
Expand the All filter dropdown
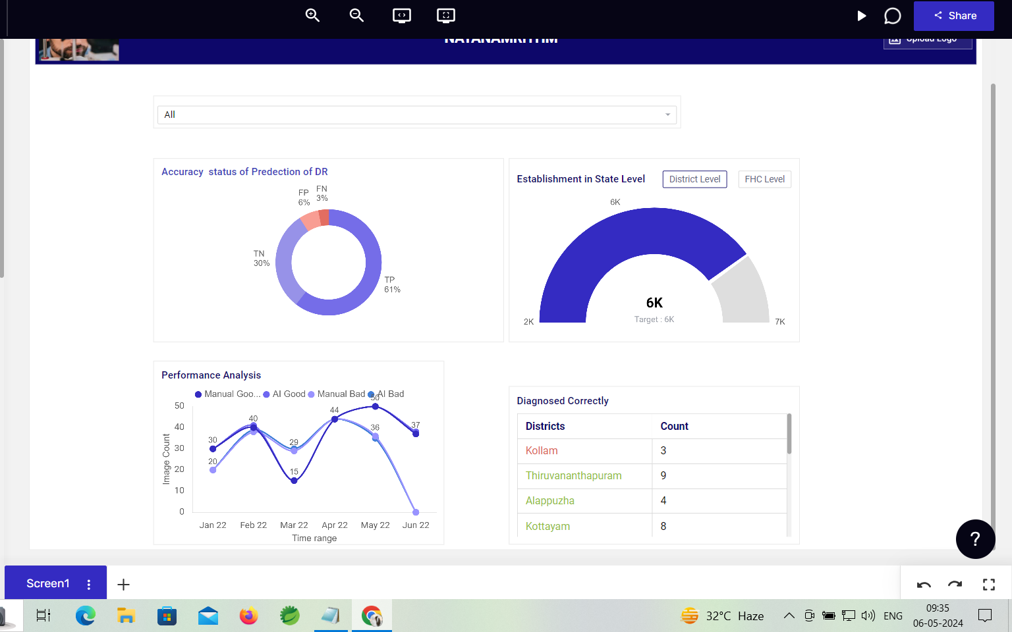[x=417, y=115]
